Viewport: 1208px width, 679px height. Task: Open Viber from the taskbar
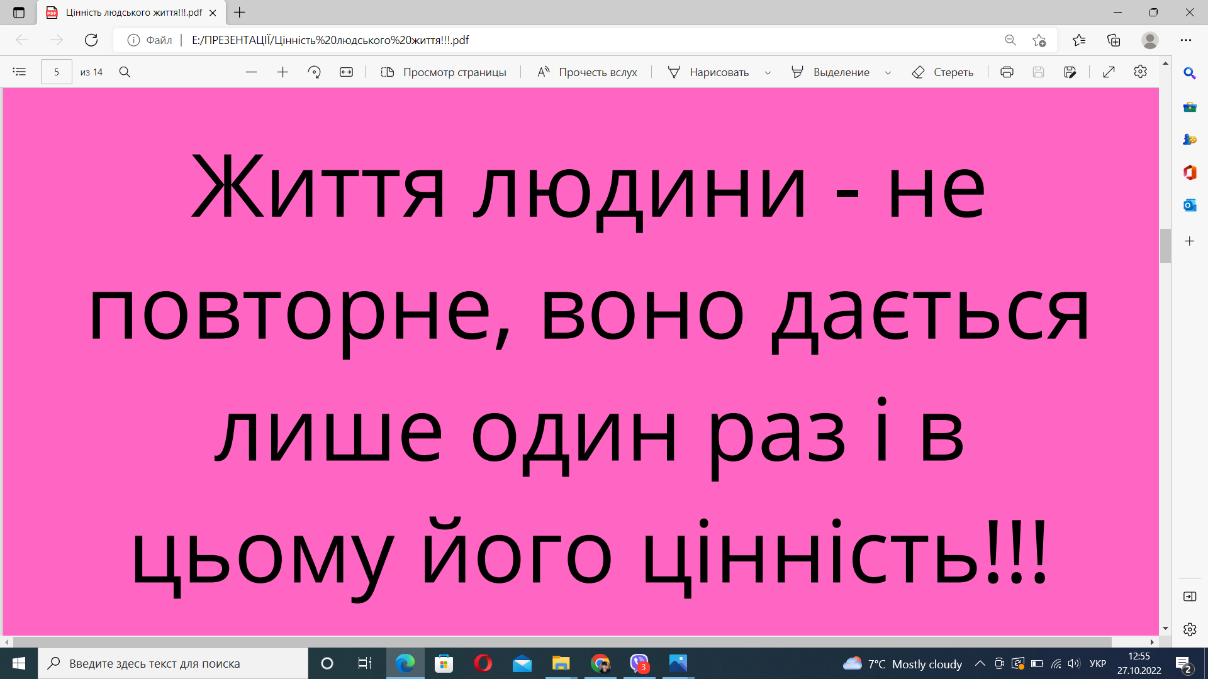pyautogui.click(x=639, y=663)
